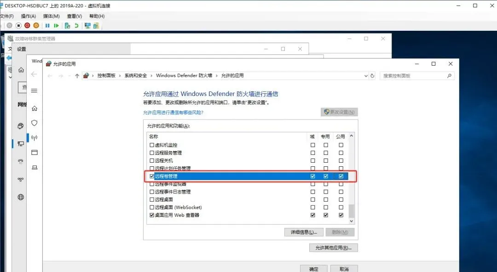Create a checkpoint using the checkpoint icon
This screenshot has width=497, height=272.
pyautogui.click(x=67, y=25)
